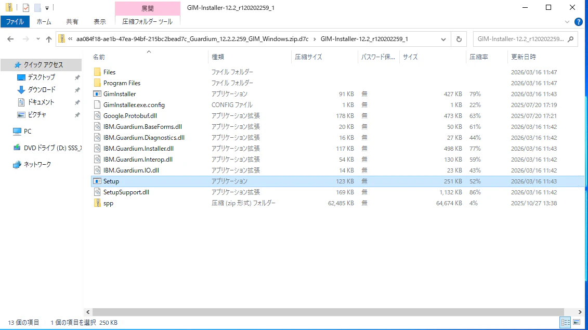Click the zip folder icon in address bar
Screen dimensions: 588x330
point(62,39)
